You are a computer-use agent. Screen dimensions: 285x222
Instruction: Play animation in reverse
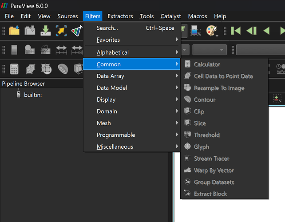pos(266,31)
